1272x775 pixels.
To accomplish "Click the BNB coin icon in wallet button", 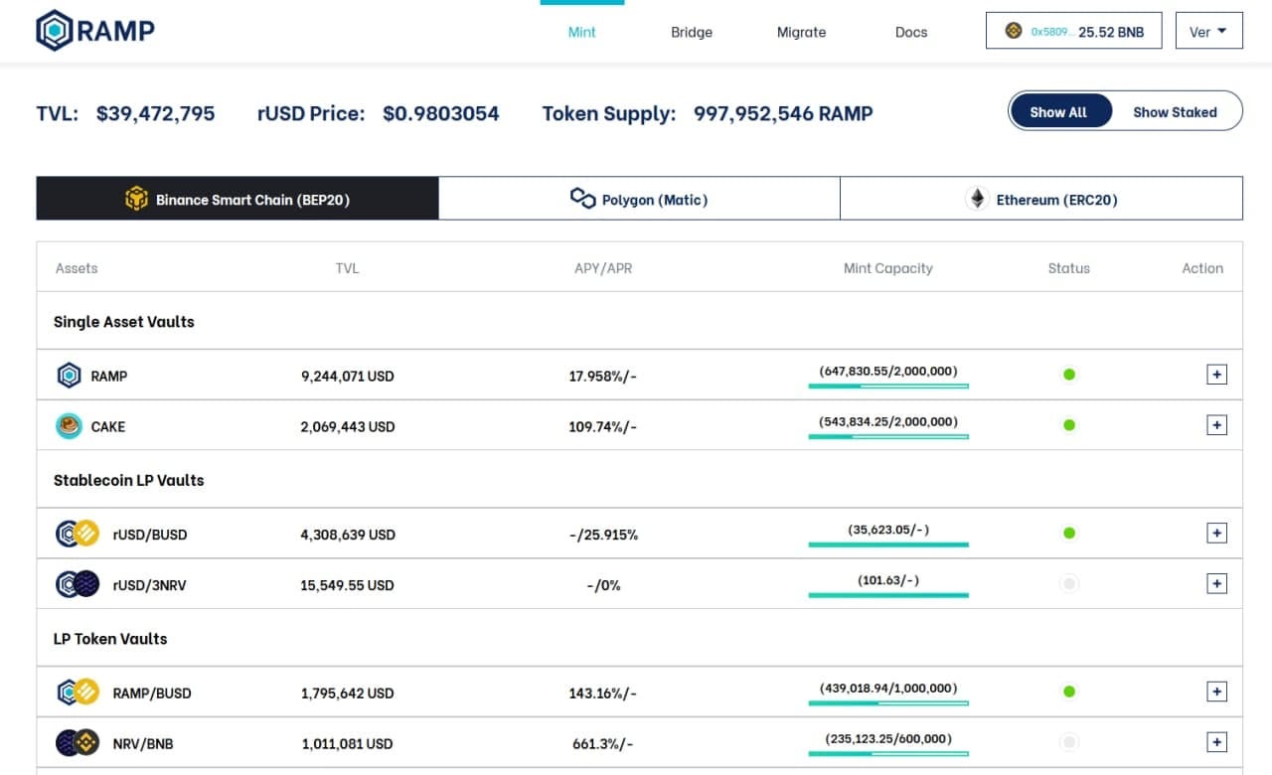I will pos(1014,31).
